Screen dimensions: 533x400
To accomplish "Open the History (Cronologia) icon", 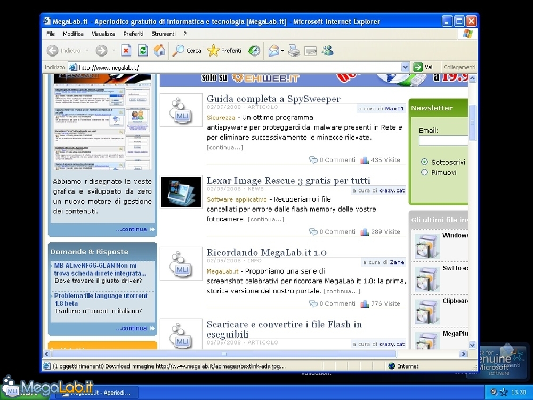I will point(254,51).
